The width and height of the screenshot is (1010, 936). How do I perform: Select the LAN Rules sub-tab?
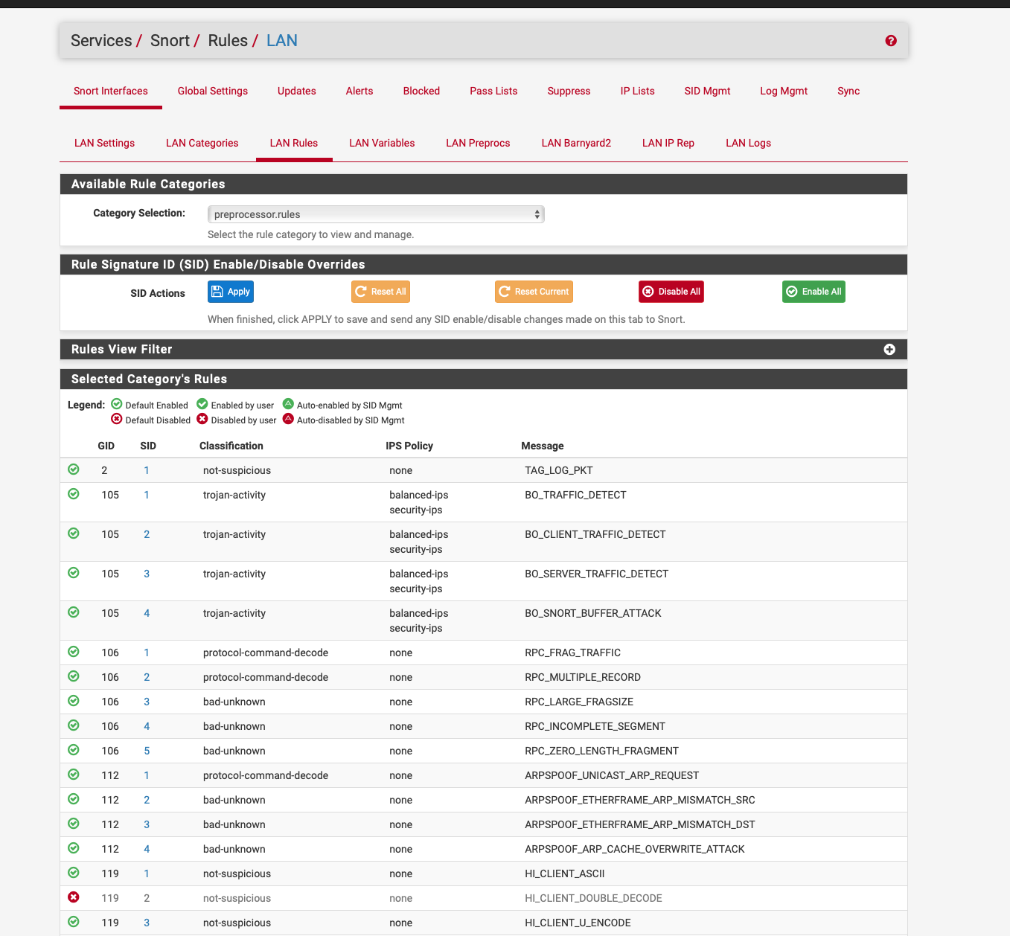294,143
